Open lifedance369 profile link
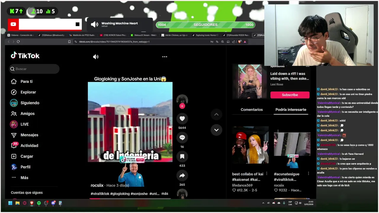The width and height of the screenshot is (379, 213). 242,185
